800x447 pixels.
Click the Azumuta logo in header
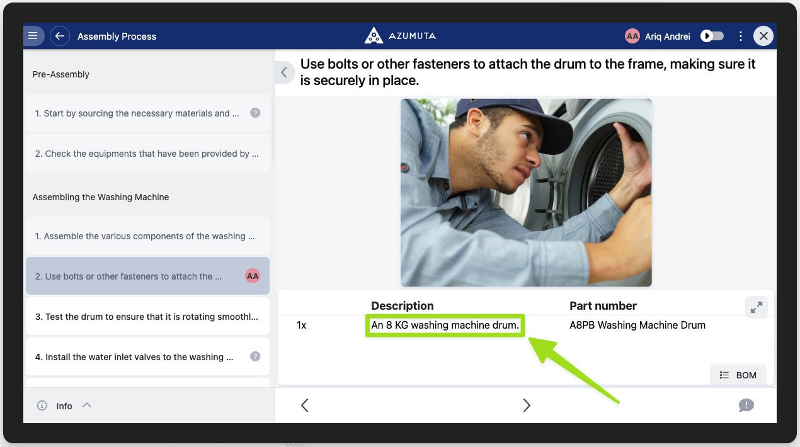(400, 36)
